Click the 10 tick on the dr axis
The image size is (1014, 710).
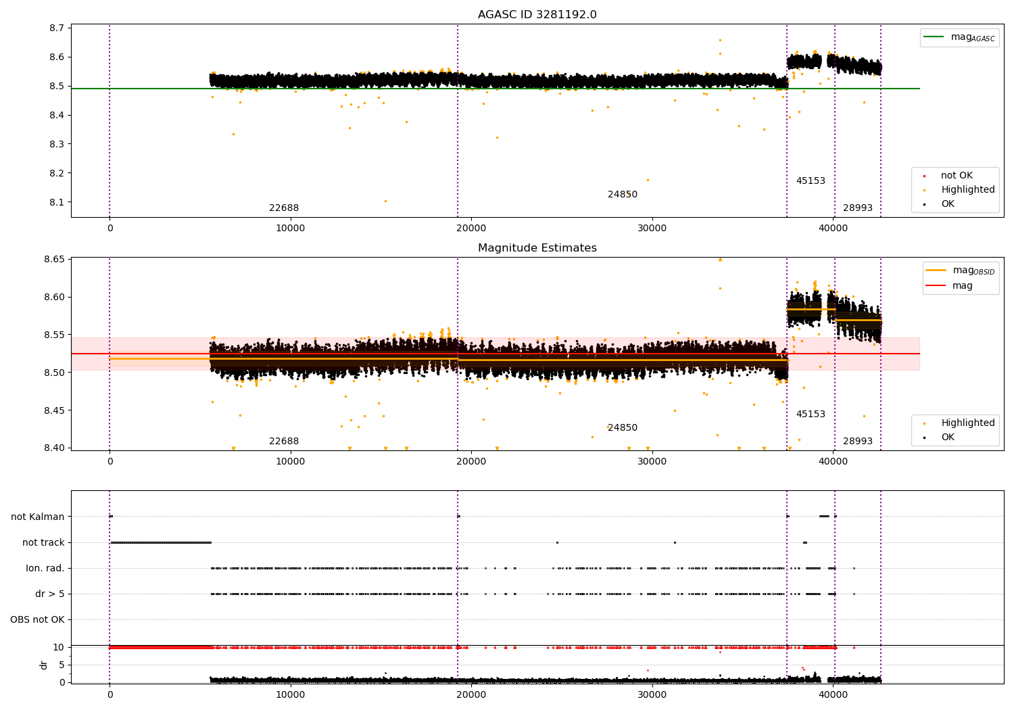tap(59, 647)
